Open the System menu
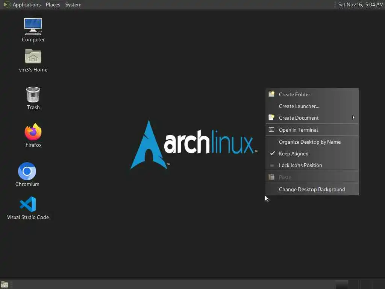Screen dimensions: 385x289 click(73, 5)
